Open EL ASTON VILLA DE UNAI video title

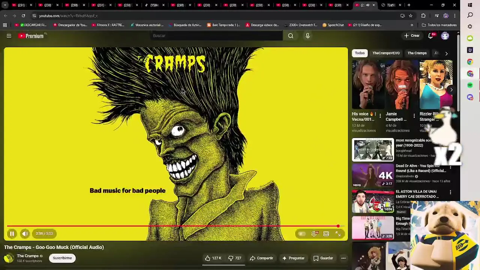(417, 194)
